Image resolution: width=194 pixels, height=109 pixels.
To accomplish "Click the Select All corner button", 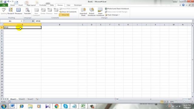I will pos(2,25).
